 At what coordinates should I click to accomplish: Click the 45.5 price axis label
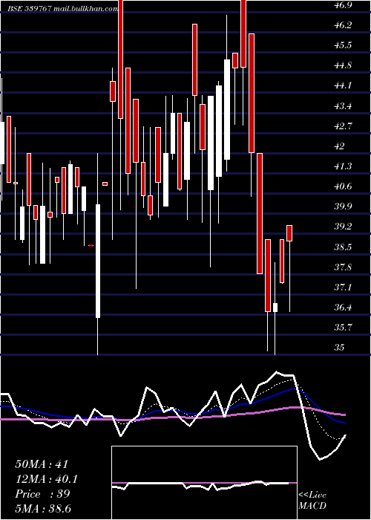(x=343, y=46)
